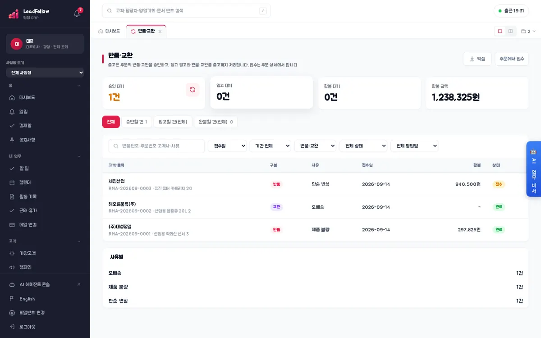Click the 비밀번호 변경 gear icon
541x338 pixels.
[12, 313]
